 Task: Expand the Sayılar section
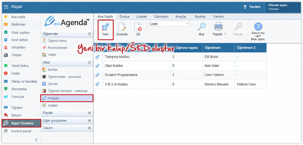point(89,113)
